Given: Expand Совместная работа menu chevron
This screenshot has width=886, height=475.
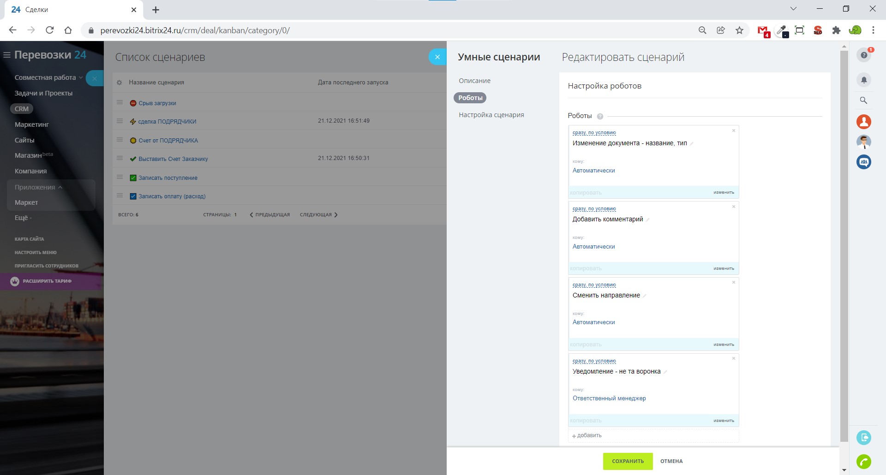Looking at the screenshot, I should 81,77.
